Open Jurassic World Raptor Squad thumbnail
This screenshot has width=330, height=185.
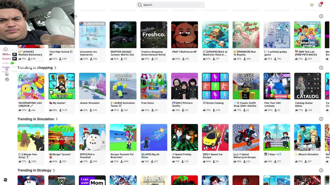point(123,35)
